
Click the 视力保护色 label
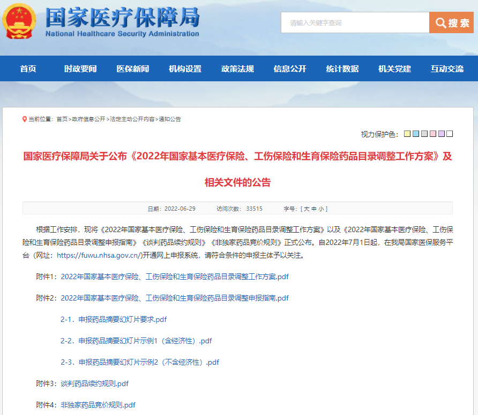tap(379, 134)
